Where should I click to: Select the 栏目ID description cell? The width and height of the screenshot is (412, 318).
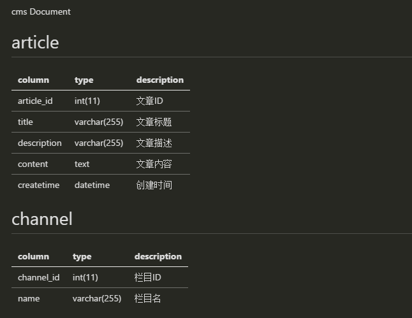click(148, 277)
